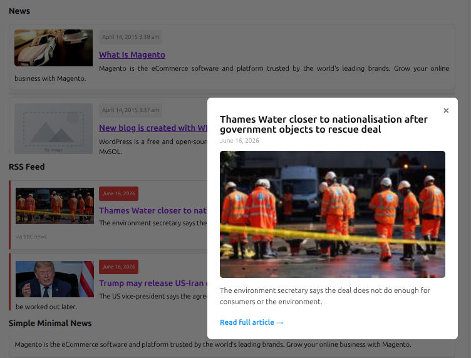The width and height of the screenshot is (471, 358).
Task: Click the April 14, 2015 3:38 am date
Action: coord(131,37)
